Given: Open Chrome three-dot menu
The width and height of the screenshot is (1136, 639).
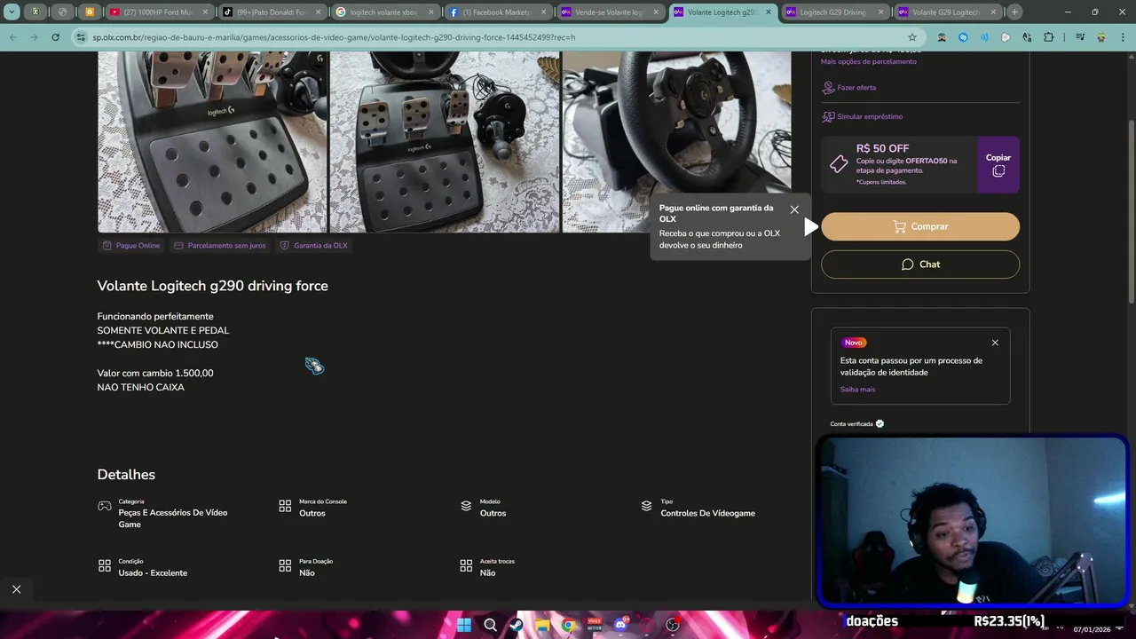Looking at the screenshot, I should pyautogui.click(x=1123, y=37).
